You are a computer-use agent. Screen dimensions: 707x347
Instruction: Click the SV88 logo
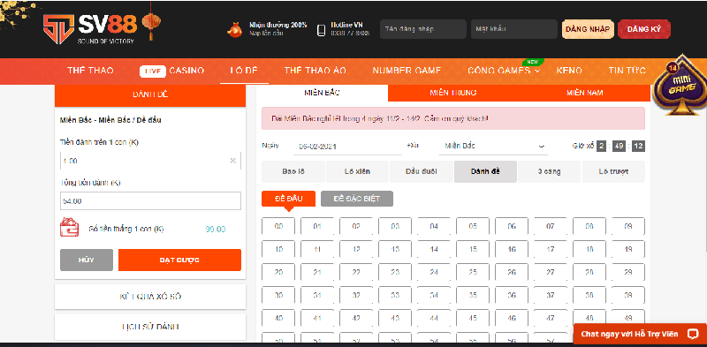[x=90, y=29]
